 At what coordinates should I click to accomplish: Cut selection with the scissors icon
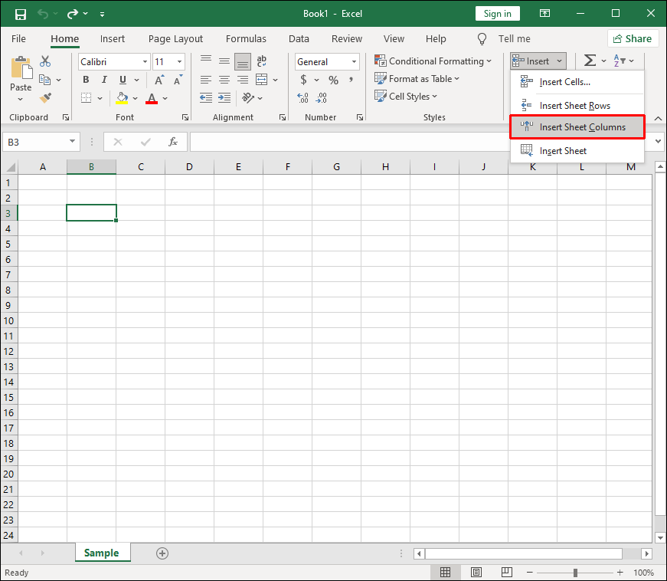pyautogui.click(x=44, y=61)
